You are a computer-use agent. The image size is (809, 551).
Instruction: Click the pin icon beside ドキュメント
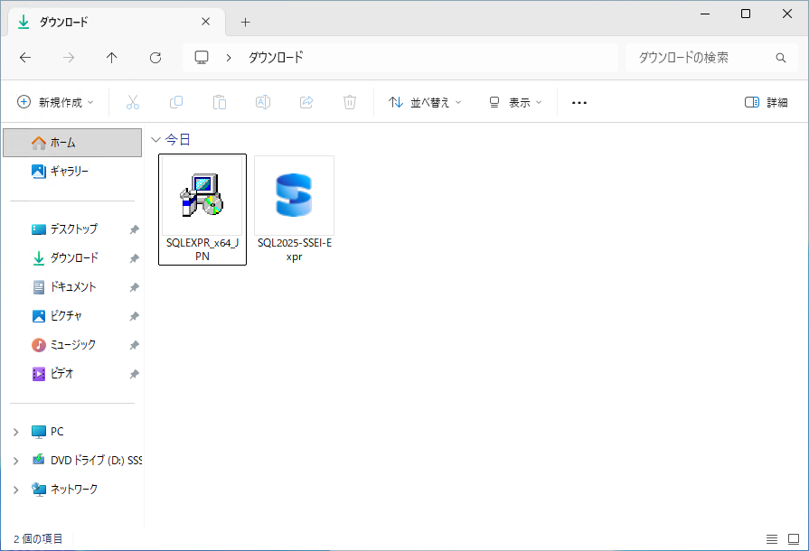pyautogui.click(x=134, y=287)
